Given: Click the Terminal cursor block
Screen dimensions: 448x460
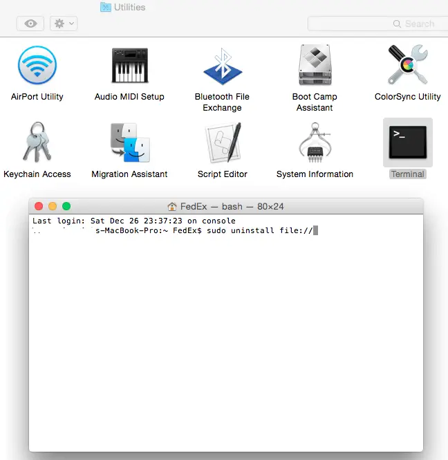Looking at the screenshot, I should click(315, 230).
